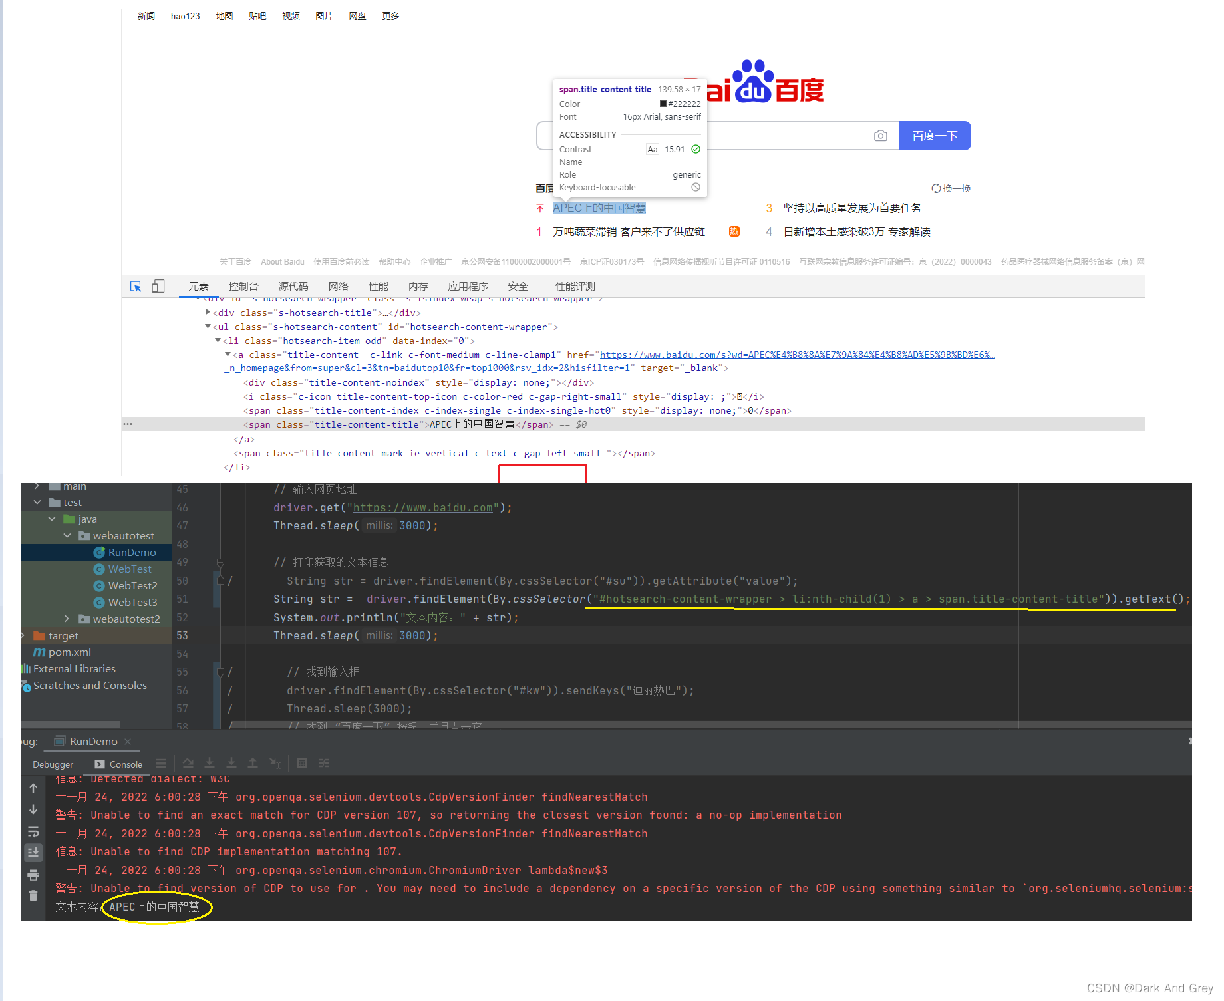Click the 换一换 refresh icon
The width and height of the screenshot is (1224, 1001).
pos(936,188)
